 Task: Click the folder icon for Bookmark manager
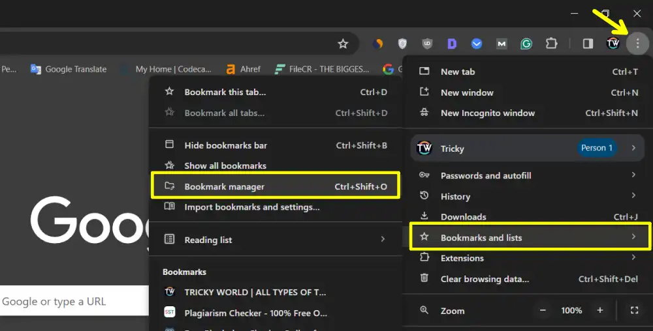pos(169,186)
